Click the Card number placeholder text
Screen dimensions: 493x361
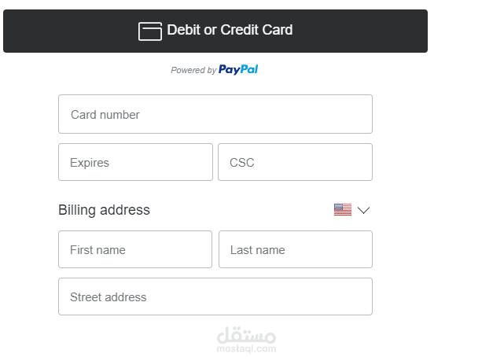coord(105,115)
